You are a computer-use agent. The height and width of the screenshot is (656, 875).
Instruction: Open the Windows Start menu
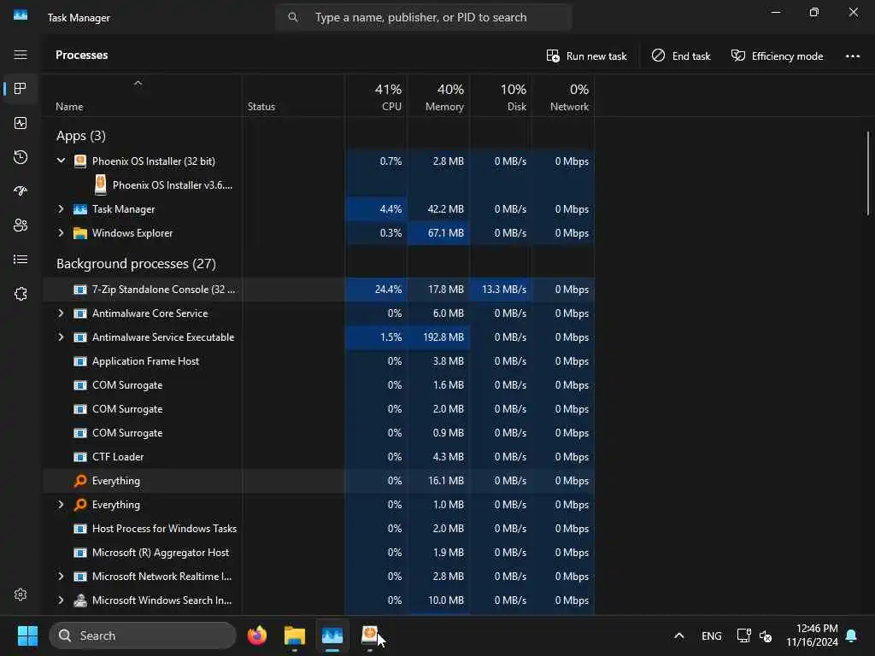tap(27, 635)
